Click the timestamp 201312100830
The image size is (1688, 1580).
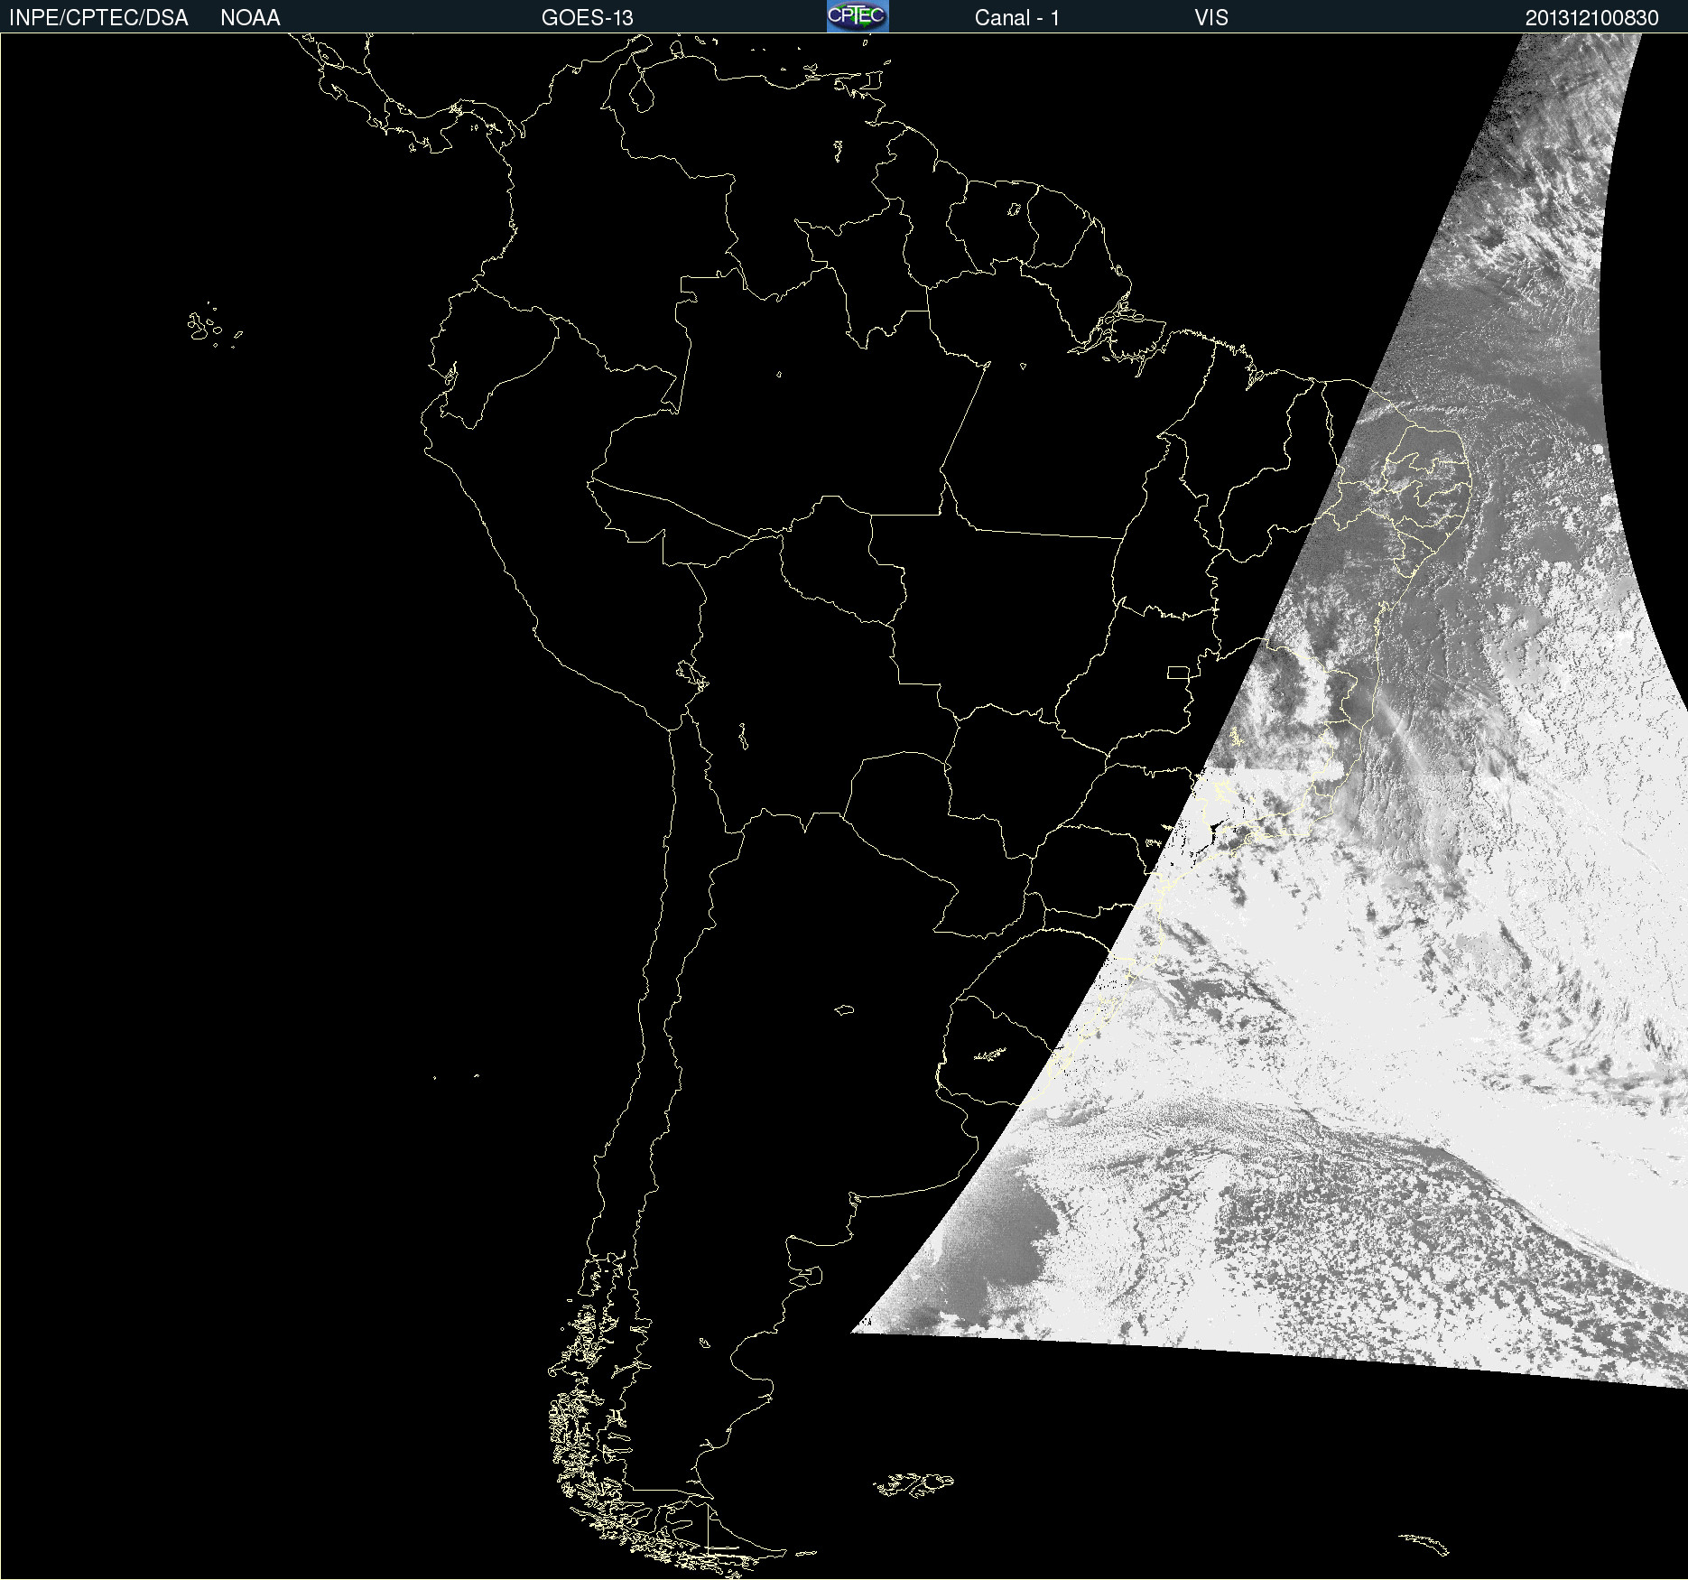[x=1592, y=18]
